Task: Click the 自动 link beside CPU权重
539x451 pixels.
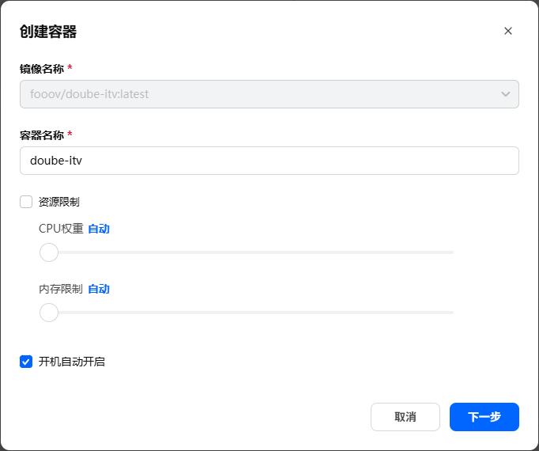Action: (99, 229)
